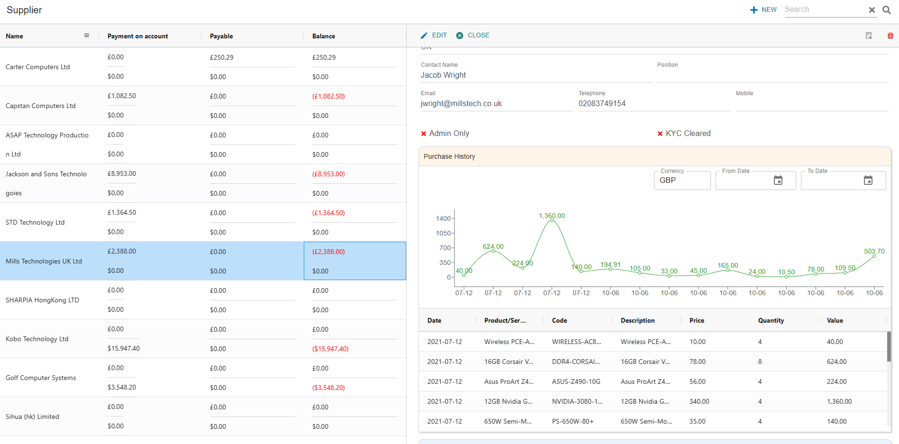Click the search magnifier icon
Image resolution: width=899 pixels, height=444 pixels.
point(886,10)
